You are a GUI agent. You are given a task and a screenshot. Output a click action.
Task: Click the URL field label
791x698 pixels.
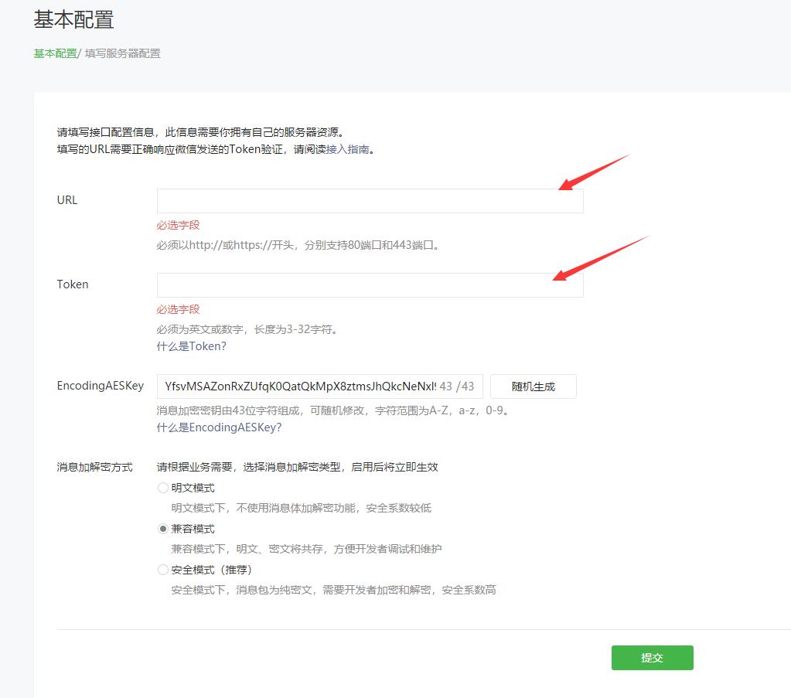coord(67,200)
